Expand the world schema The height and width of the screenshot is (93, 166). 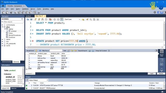(x=2, y=46)
